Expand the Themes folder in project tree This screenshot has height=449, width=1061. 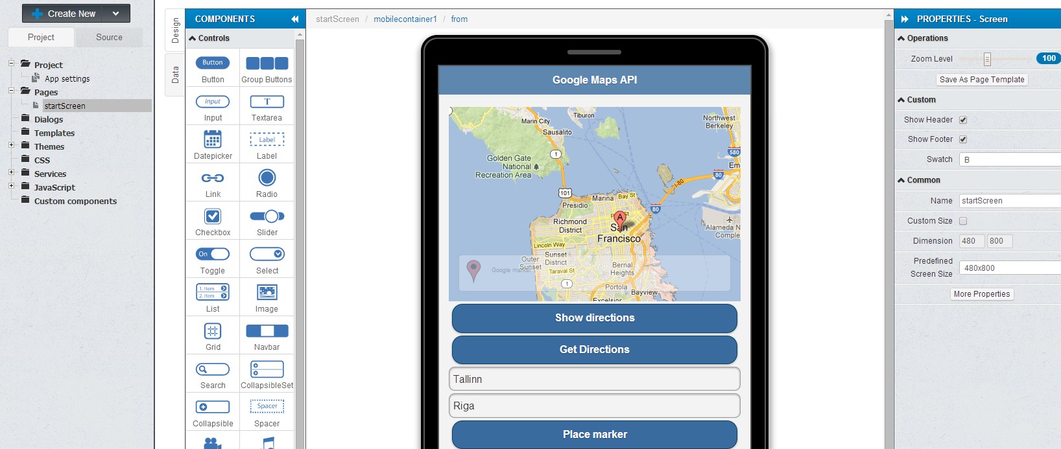pyautogui.click(x=11, y=145)
